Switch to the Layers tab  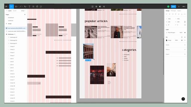pyautogui.click(x=10, y=11)
